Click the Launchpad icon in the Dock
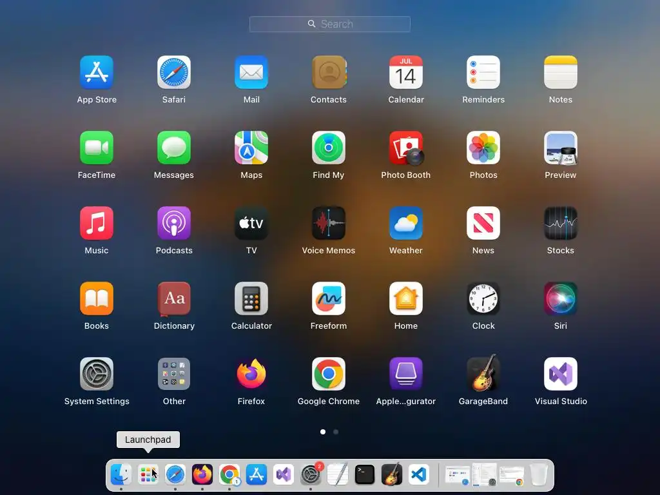This screenshot has height=495, width=660. coord(148,474)
